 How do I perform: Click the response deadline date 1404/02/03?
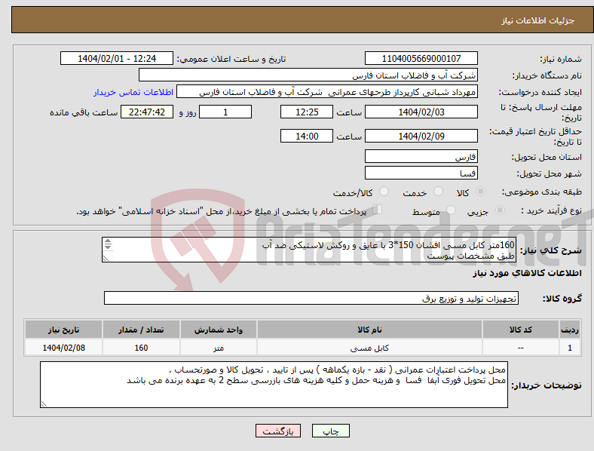[421, 112]
